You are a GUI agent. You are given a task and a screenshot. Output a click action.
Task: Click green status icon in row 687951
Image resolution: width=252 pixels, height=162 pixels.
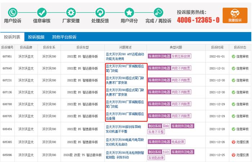coord(234,57)
